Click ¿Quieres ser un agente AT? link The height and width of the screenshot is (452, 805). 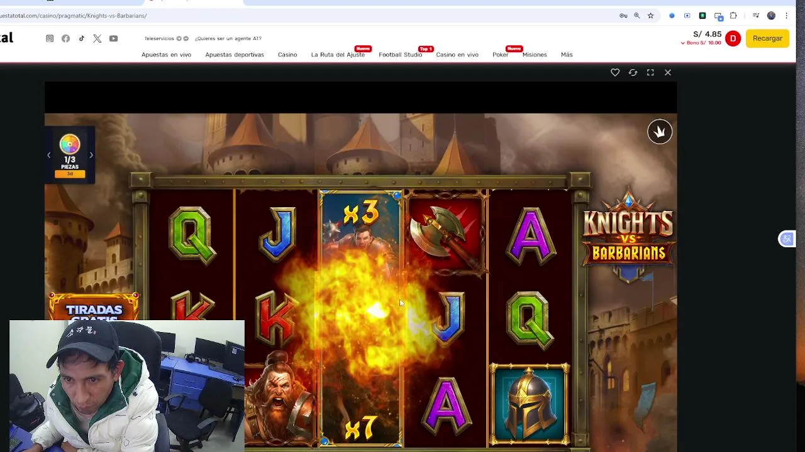pos(228,38)
